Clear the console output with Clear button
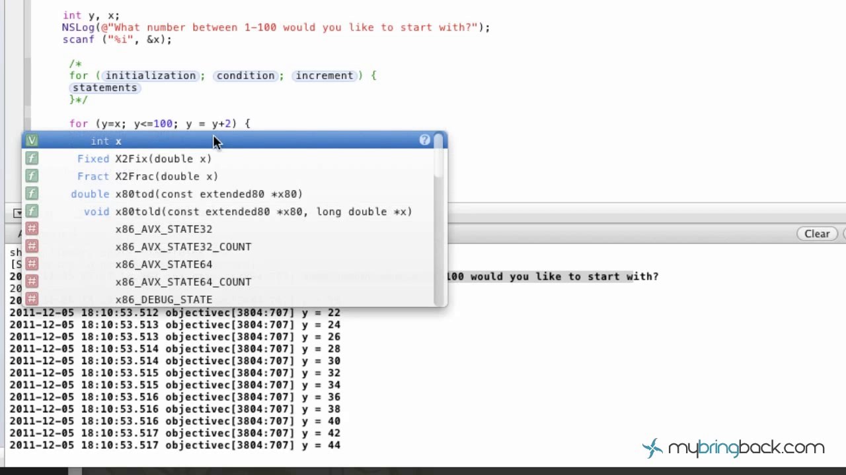This screenshot has width=846, height=475. click(817, 234)
